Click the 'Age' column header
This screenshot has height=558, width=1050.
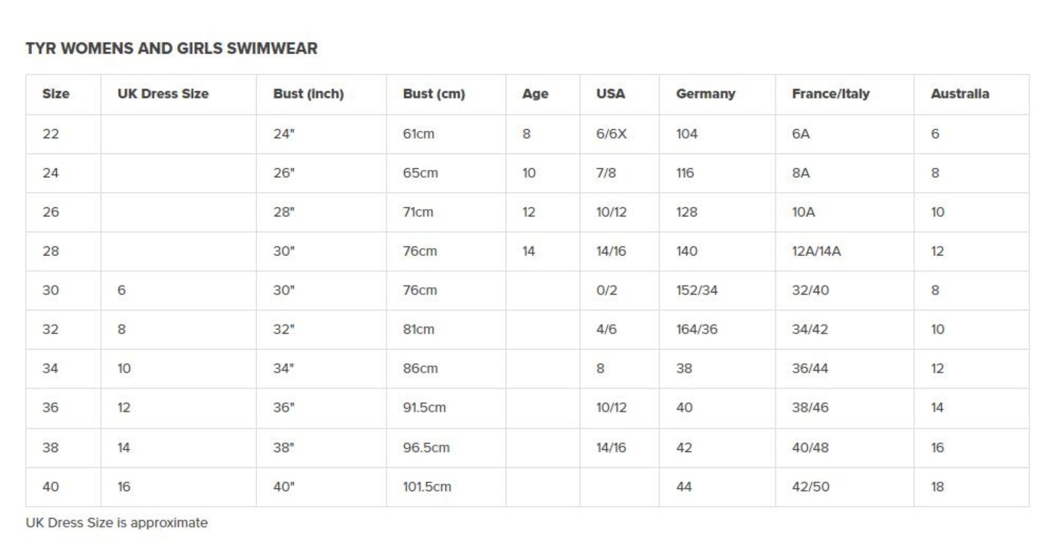click(x=535, y=94)
